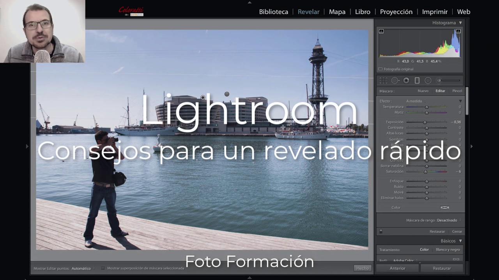Click the selected gradient pin on photo
Viewport: 499px width, 280px height.
coord(203,98)
